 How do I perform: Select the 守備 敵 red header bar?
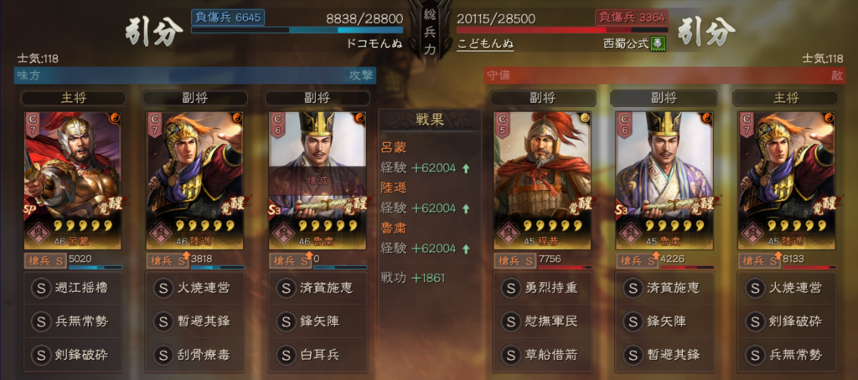(x=664, y=76)
